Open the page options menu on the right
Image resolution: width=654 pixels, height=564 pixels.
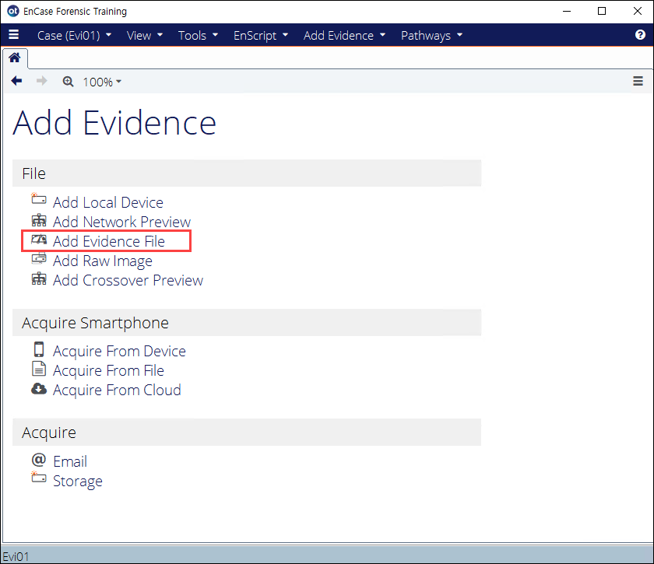pyautogui.click(x=638, y=81)
